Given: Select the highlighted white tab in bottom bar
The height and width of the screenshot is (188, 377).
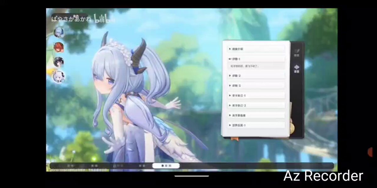Looking at the screenshot, I should (166, 166).
